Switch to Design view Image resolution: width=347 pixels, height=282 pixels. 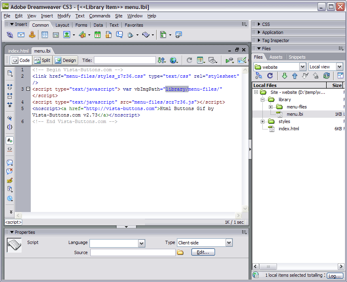pos(66,60)
